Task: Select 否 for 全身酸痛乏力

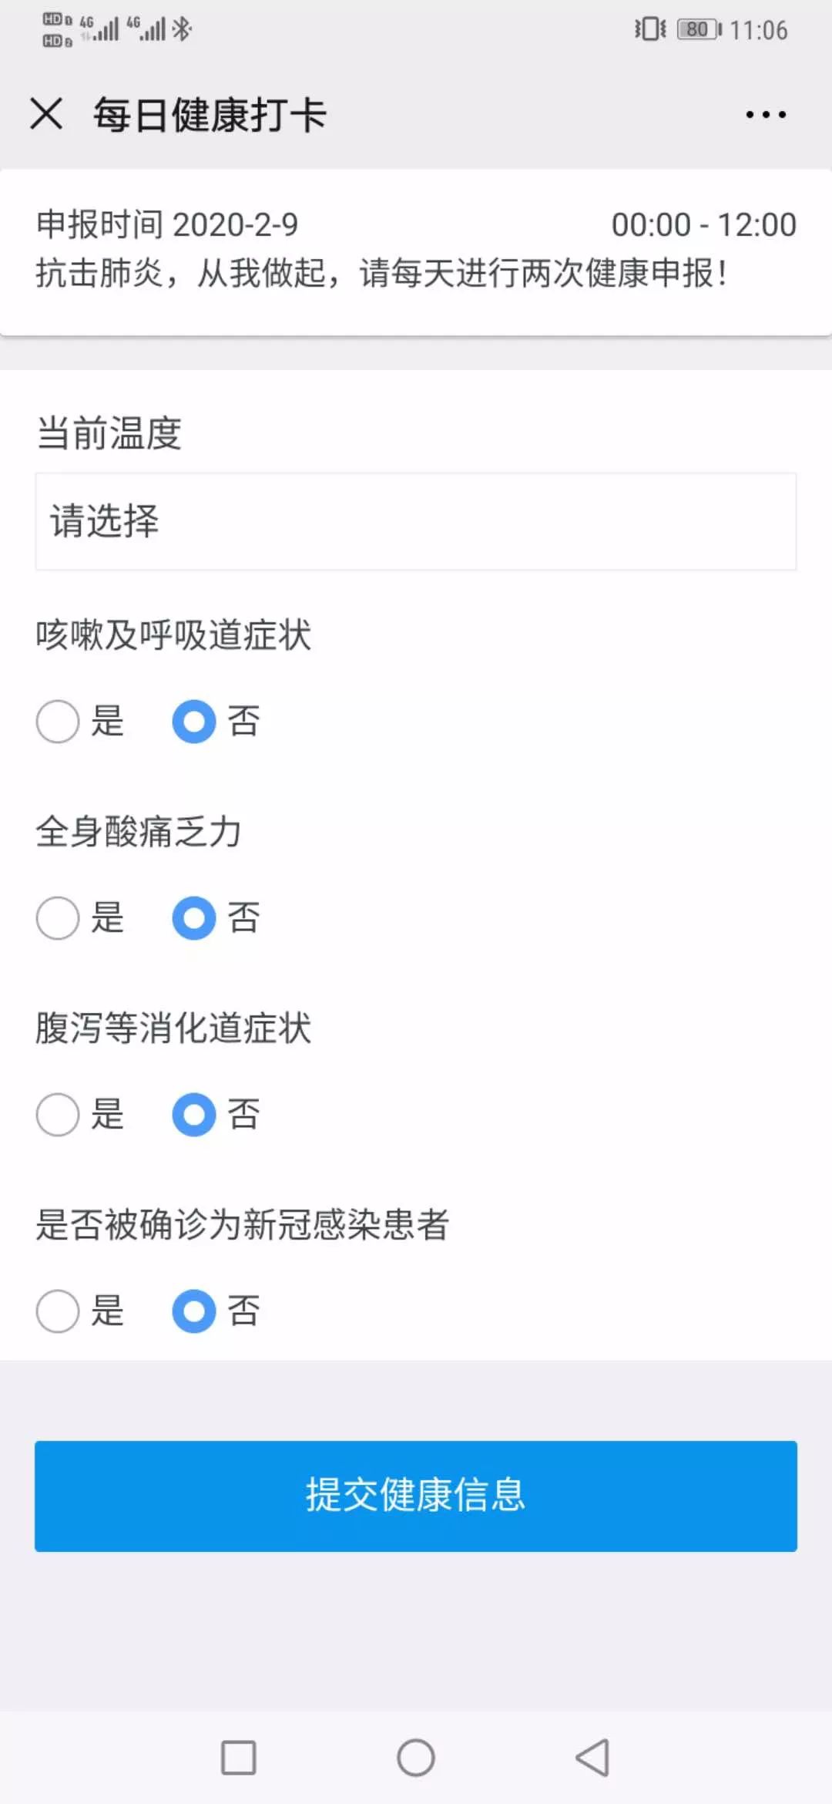Action: pyautogui.click(x=194, y=918)
